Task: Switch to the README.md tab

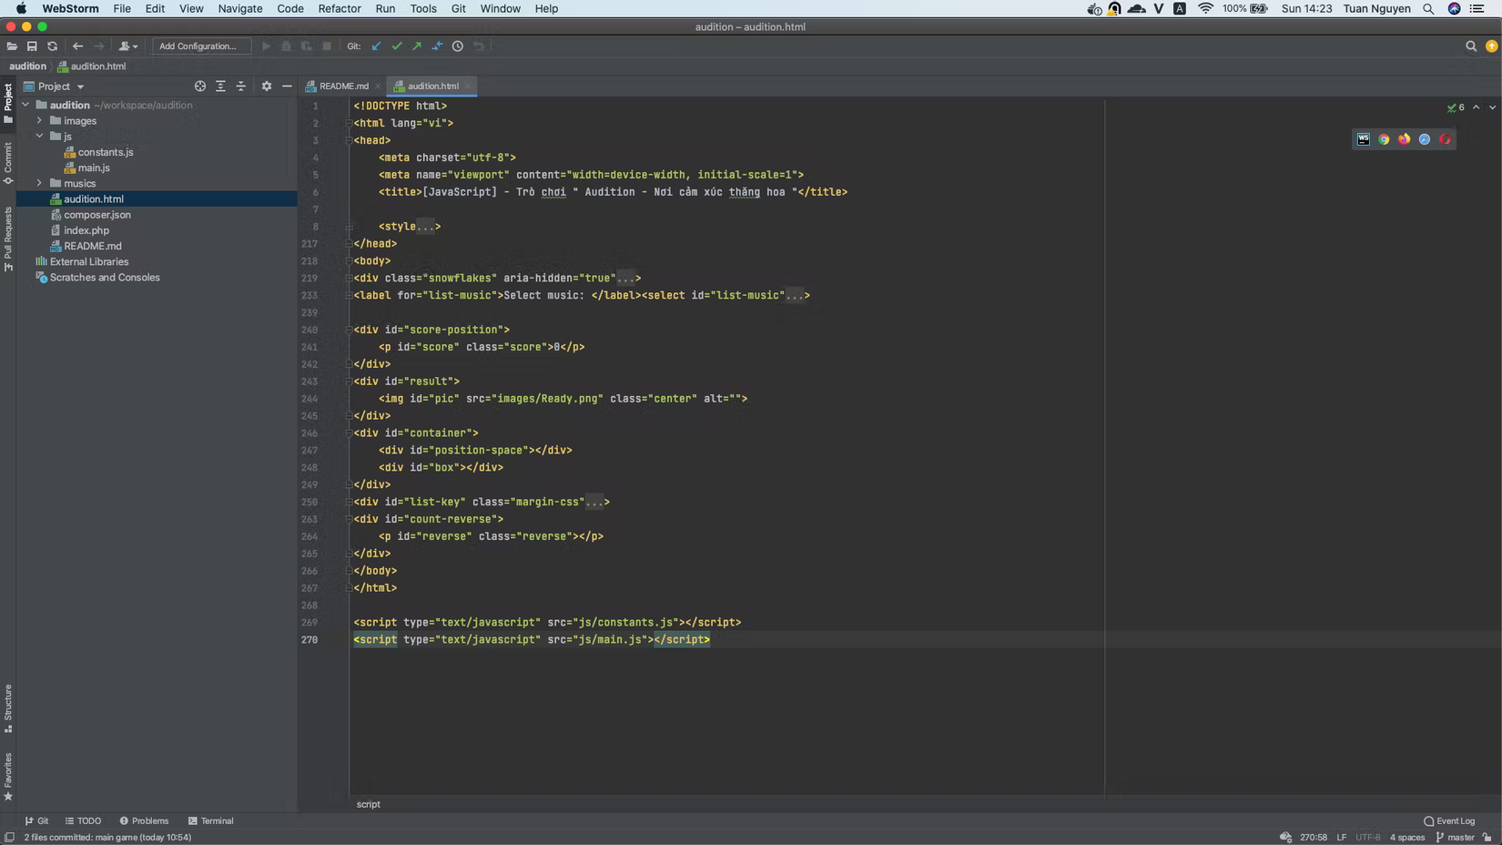Action: tap(343, 87)
